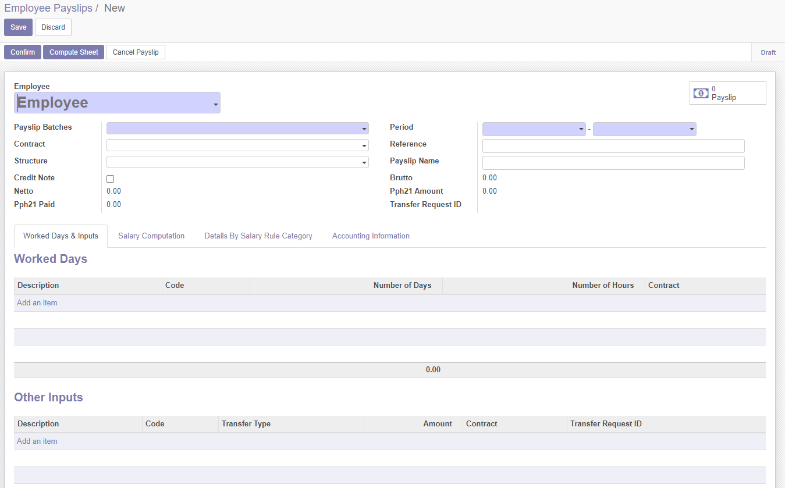The width and height of the screenshot is (785, 488).
Task: Go back to Employee Payslips breadcrumb
Action: [48, 8]
